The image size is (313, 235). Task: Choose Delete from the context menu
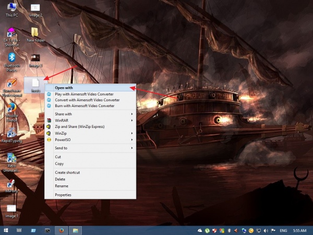click(90, 179)
